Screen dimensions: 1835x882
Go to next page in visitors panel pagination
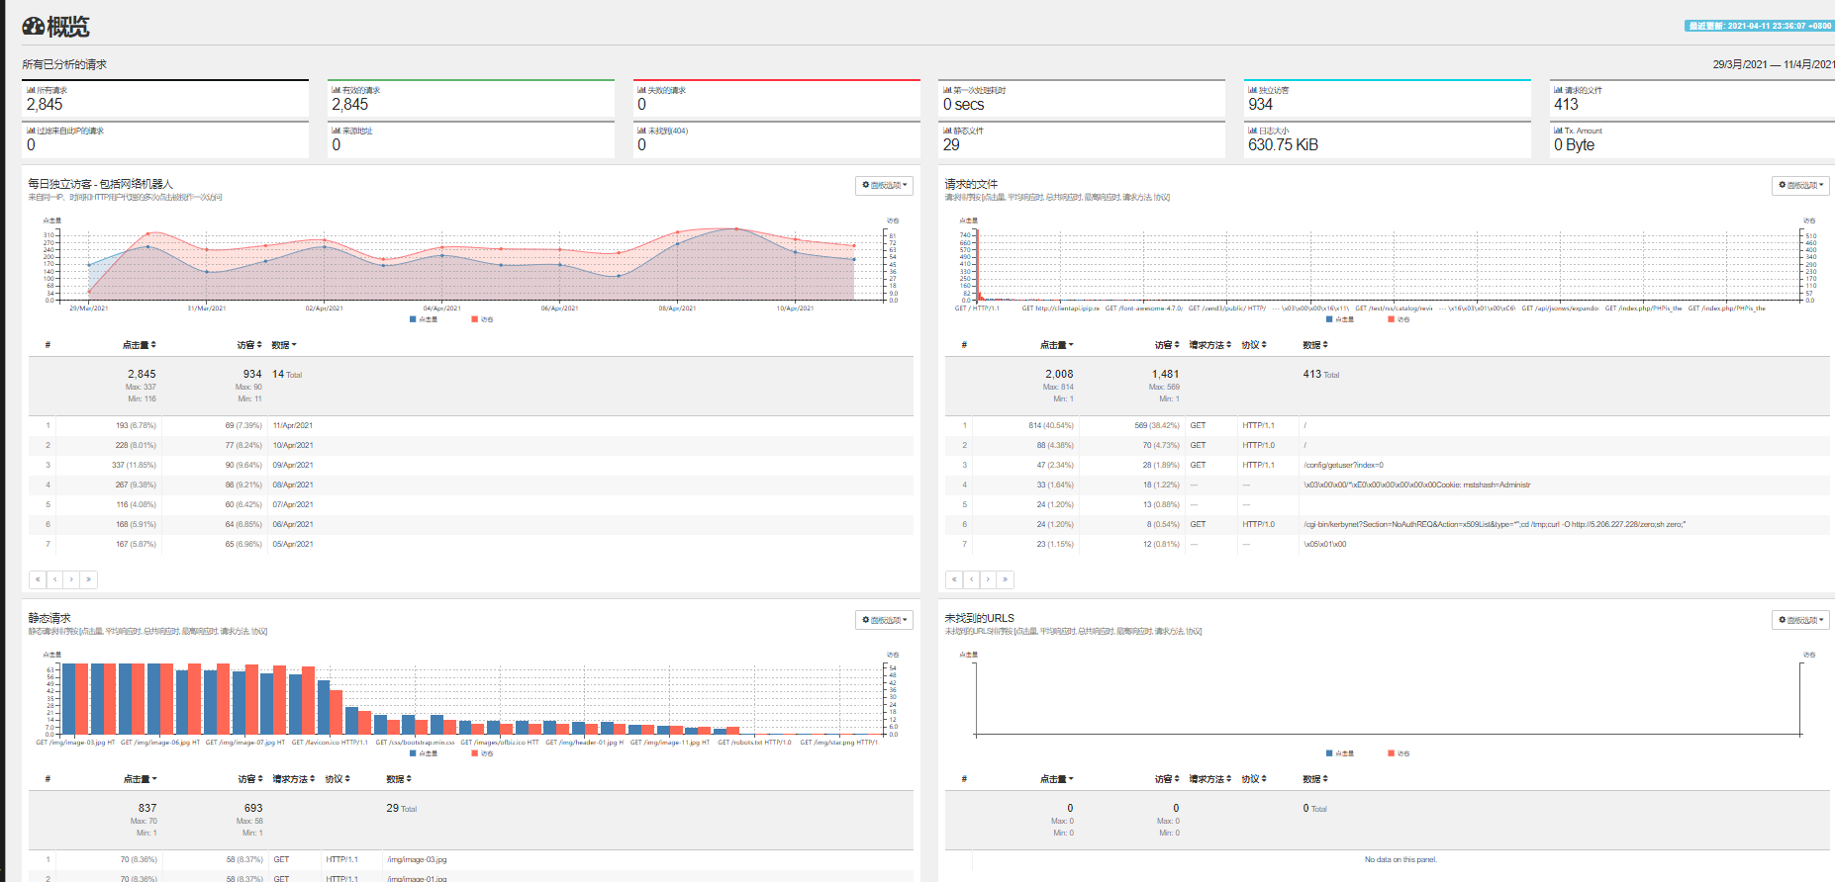click(71, 579)
